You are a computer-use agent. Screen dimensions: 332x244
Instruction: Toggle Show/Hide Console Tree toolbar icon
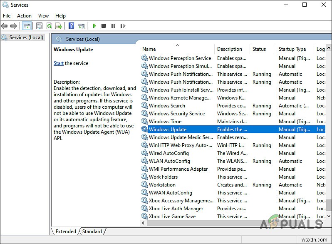tap(27, 26)
